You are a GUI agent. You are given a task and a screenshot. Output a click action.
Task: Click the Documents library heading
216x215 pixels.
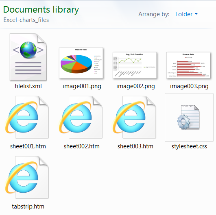tap(41, 10)
